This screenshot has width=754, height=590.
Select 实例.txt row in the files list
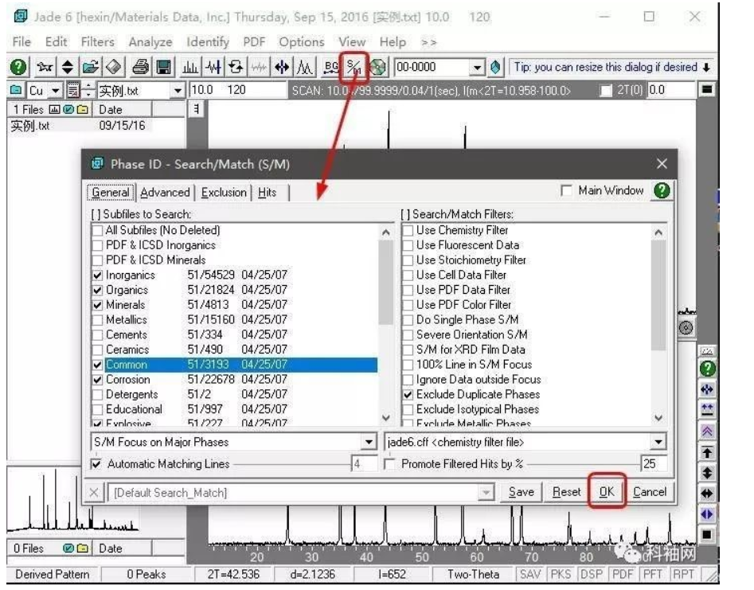point(96,126)
